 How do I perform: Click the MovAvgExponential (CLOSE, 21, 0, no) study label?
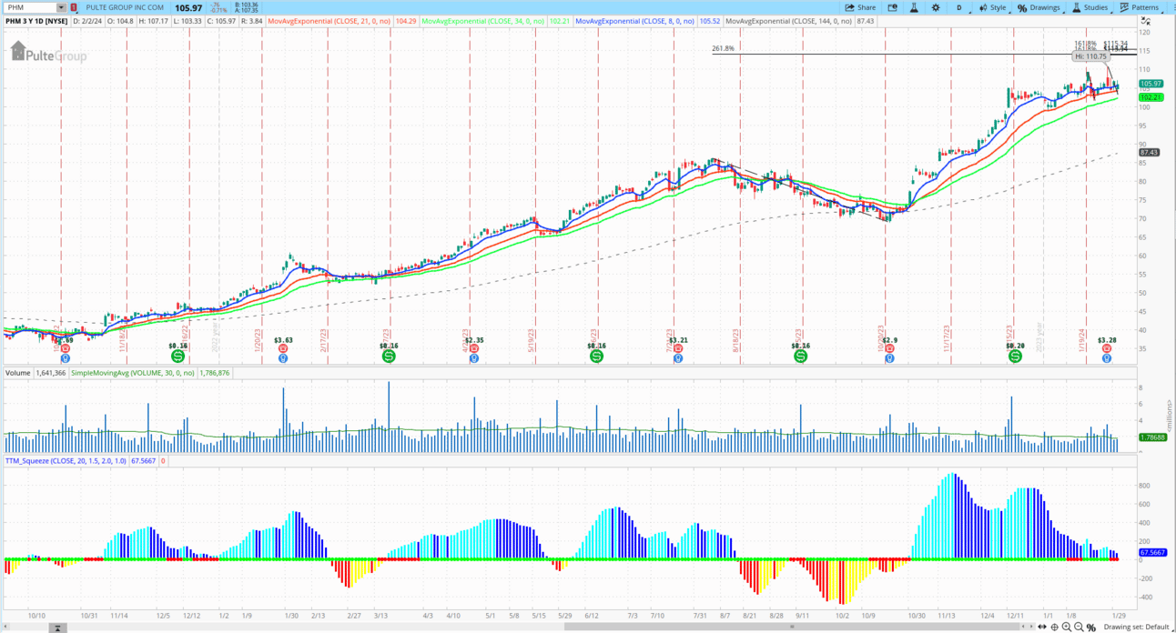click(329, 20)
